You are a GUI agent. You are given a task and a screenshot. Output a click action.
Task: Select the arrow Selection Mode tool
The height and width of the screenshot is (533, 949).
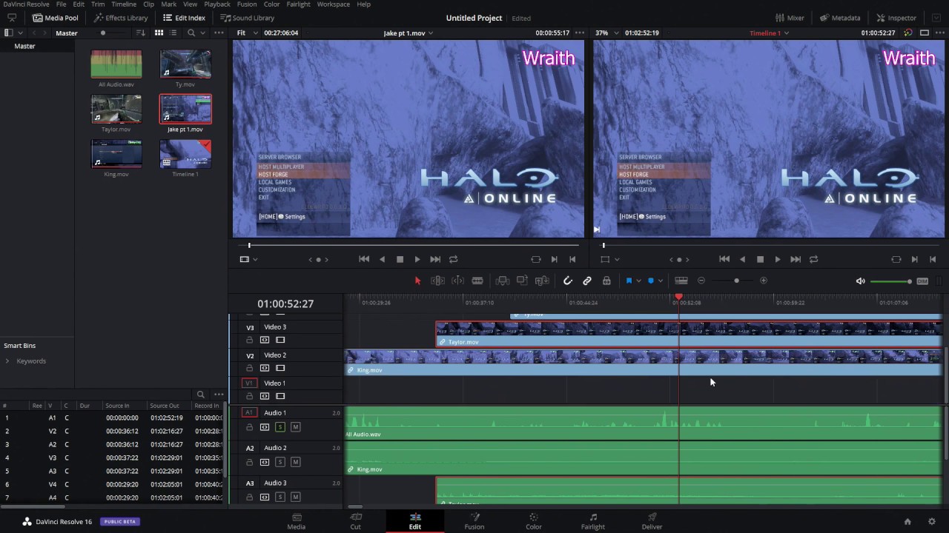[x=417, y=281]
